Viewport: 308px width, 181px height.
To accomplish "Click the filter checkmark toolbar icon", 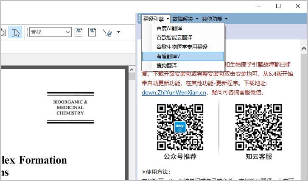I will point(108,32).
